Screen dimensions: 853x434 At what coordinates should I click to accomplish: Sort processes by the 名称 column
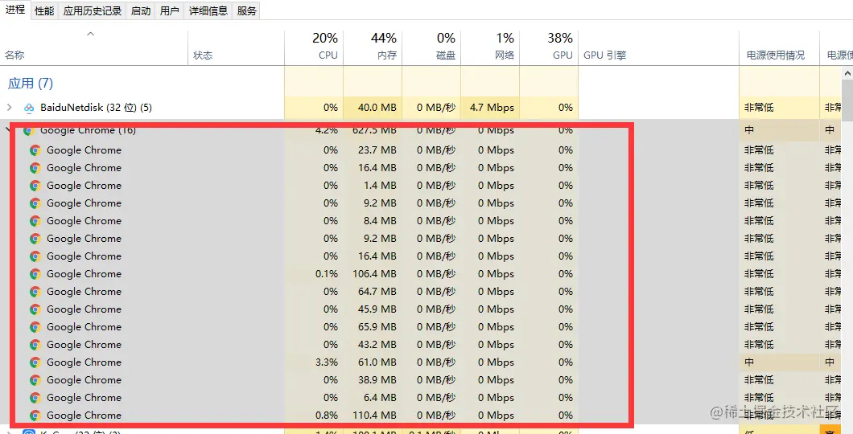94,47
